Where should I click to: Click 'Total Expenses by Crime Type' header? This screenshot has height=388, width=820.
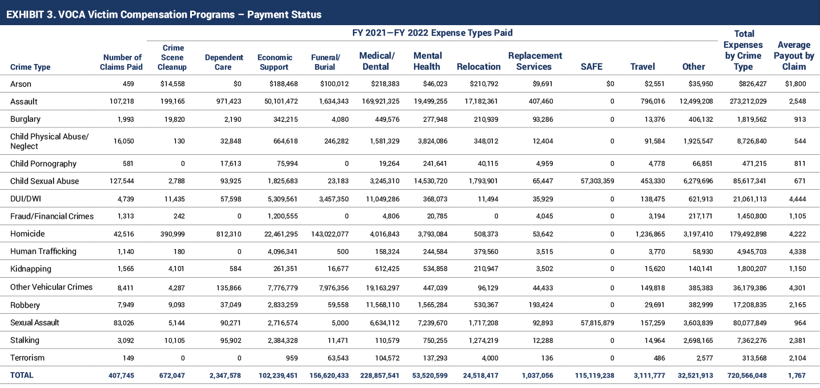click(x=743, y=50)
